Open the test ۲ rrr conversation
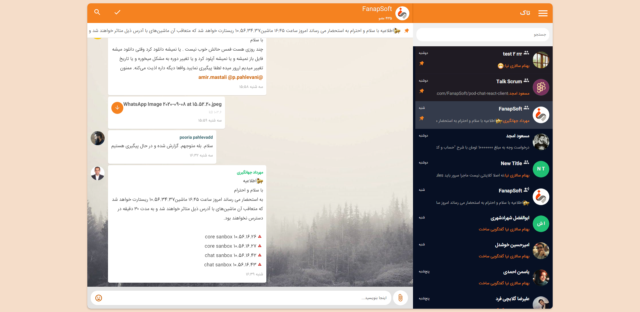The width and height of the screenshot is (640, 312). click(484, 60)
